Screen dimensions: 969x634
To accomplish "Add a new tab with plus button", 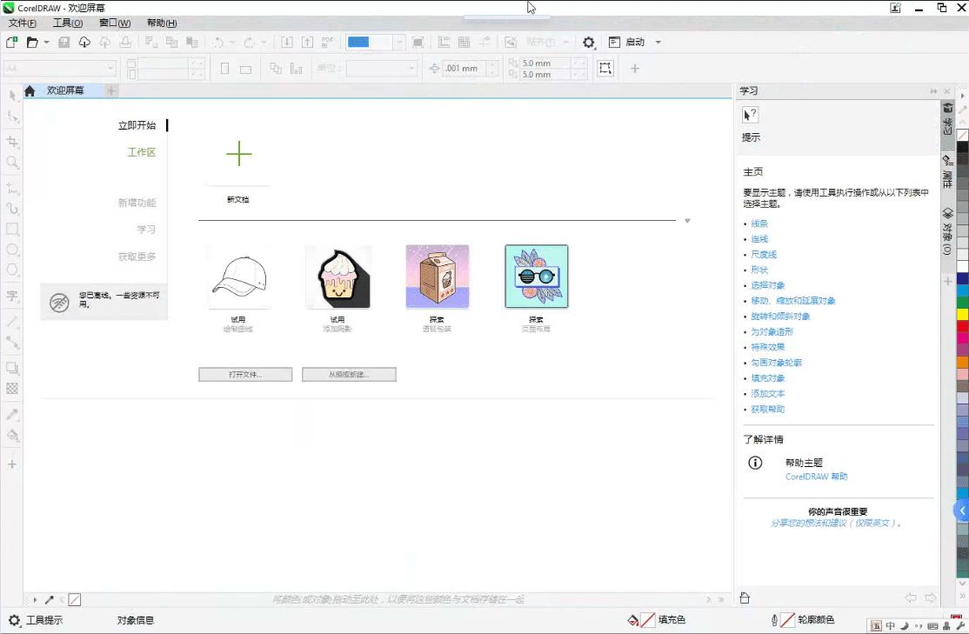I will pos(111,90).
